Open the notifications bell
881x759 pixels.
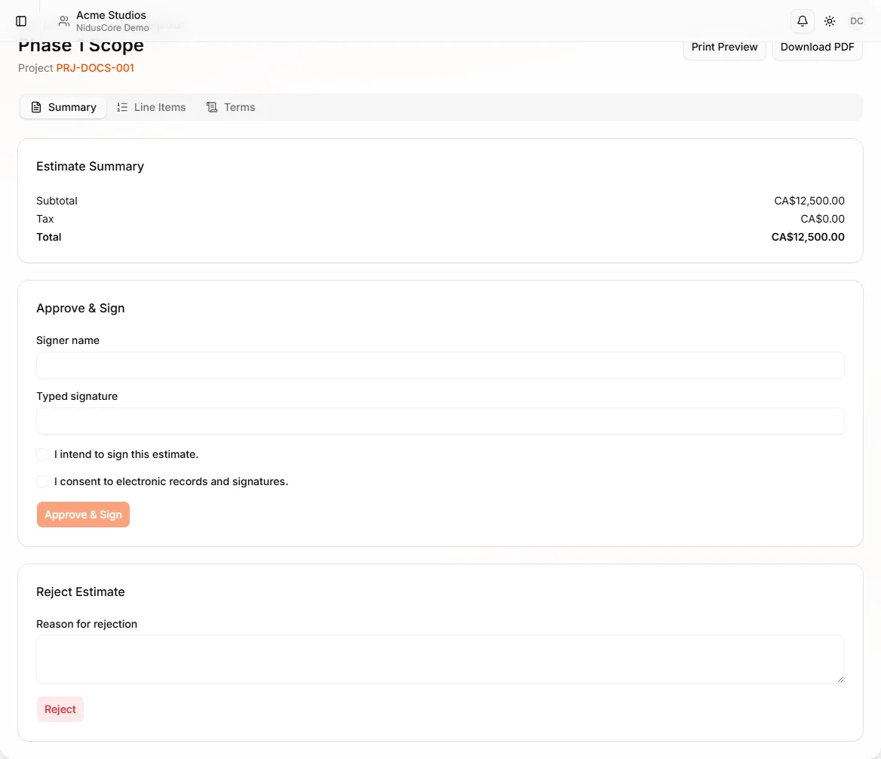(x=803, y=21)
